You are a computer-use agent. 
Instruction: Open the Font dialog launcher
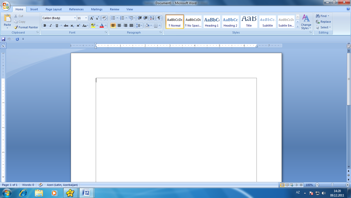click(106, 32)
